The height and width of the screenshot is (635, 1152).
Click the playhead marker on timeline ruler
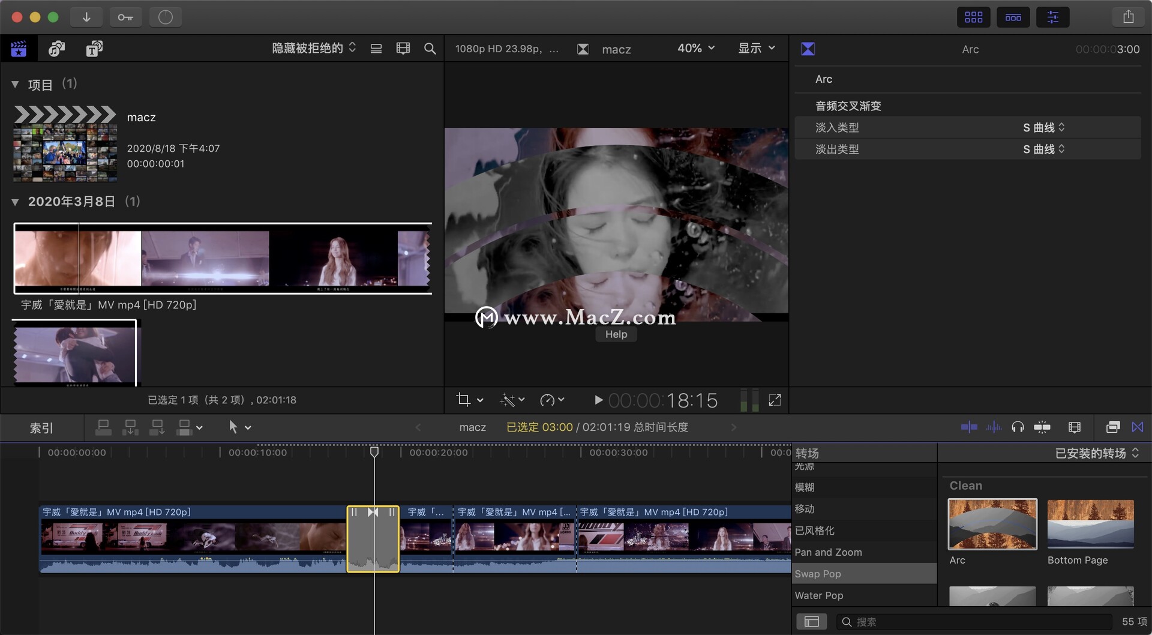[374, 452]
